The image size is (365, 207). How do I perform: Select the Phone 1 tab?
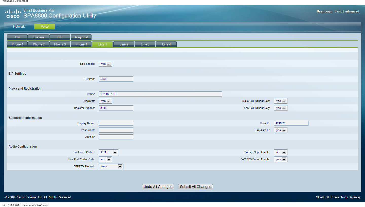(x=17, y=44)
